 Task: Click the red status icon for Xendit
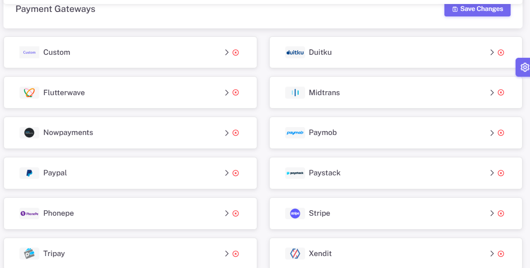point(501,254)
